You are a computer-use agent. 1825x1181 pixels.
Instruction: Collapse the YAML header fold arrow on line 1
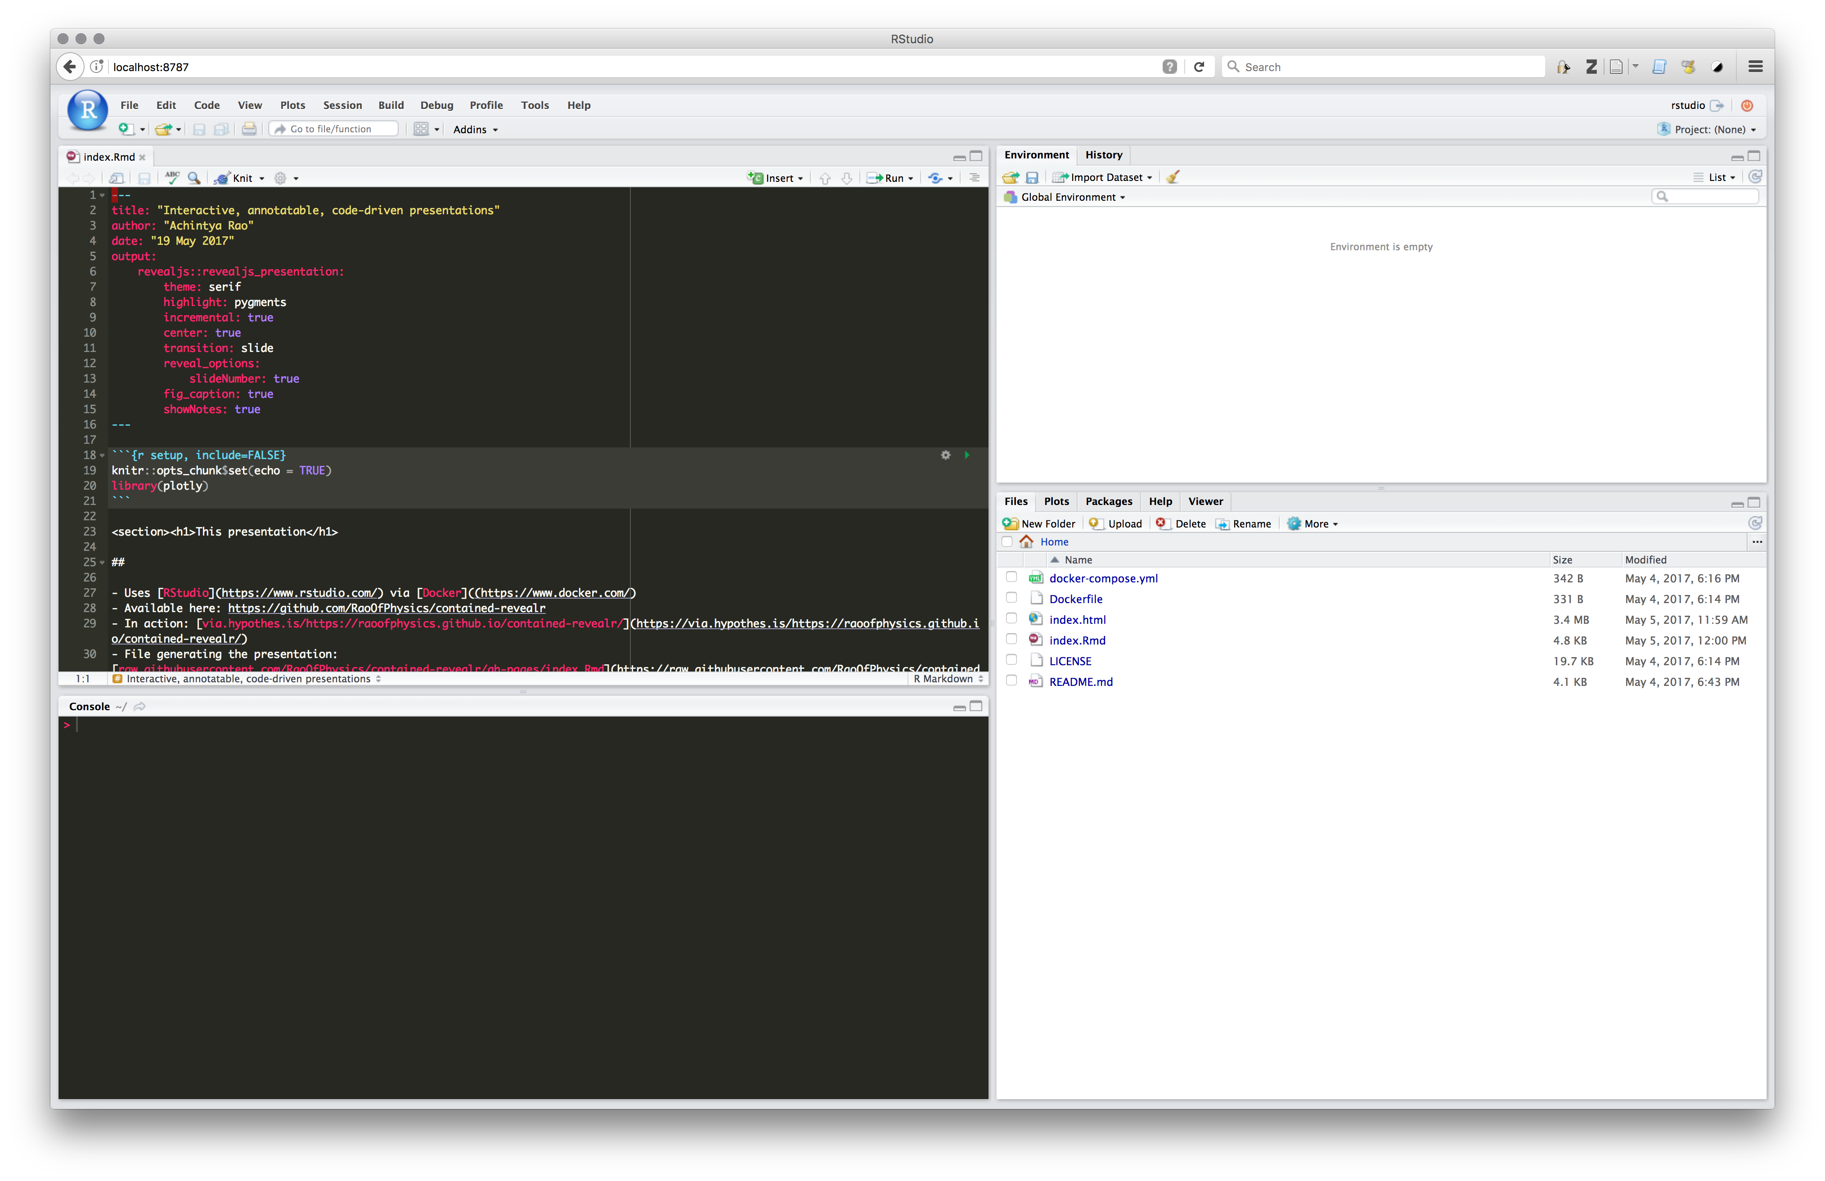tap(103, 195)
